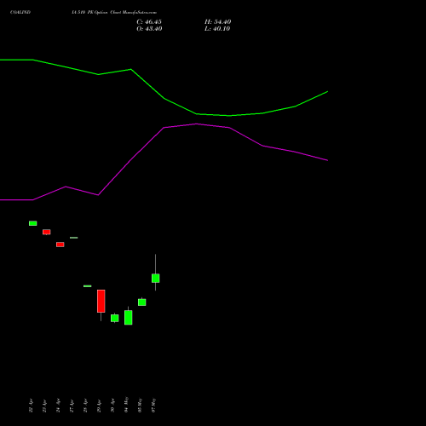
Task: Select the low price value L: 40.10
Action: click(217, 29)
